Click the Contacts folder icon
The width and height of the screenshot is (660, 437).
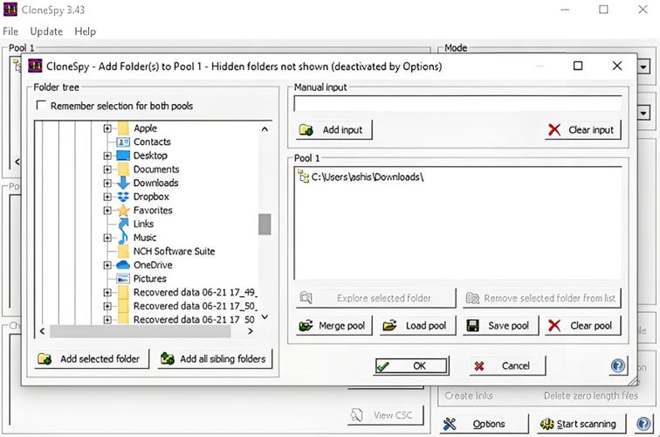123,142
